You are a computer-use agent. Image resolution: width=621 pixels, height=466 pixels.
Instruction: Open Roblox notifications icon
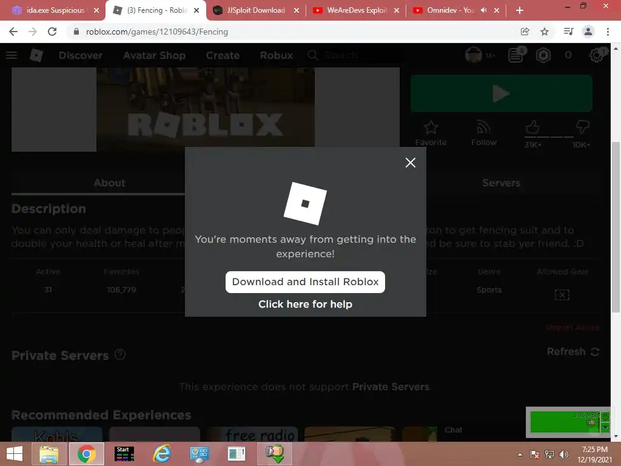[x=515, y=55]
